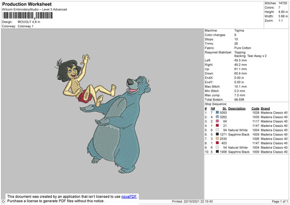
Task: Select the blue swatch for stop 1
Action: pyautogui.click(x=217, y=113)
